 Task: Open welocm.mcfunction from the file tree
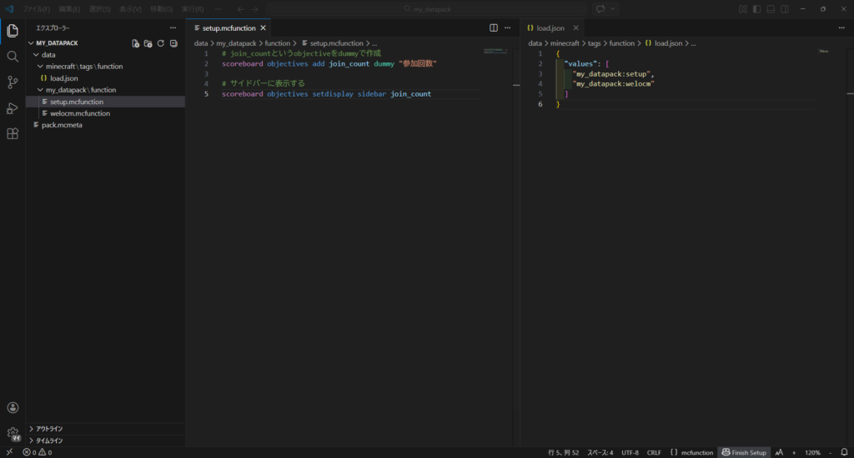pos(79,113)
